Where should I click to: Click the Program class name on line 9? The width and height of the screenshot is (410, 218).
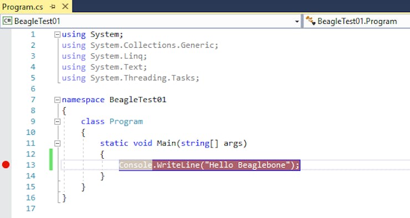point(126,121)
